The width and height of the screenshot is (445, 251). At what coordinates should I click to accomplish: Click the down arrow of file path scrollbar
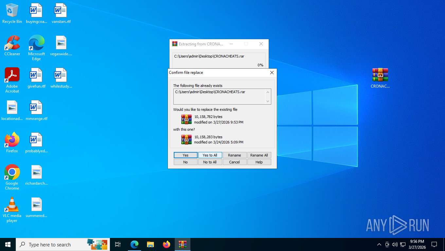pos(268,101)
